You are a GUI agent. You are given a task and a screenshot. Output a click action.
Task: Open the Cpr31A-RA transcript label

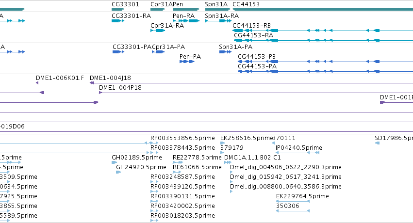pos(167,26)
